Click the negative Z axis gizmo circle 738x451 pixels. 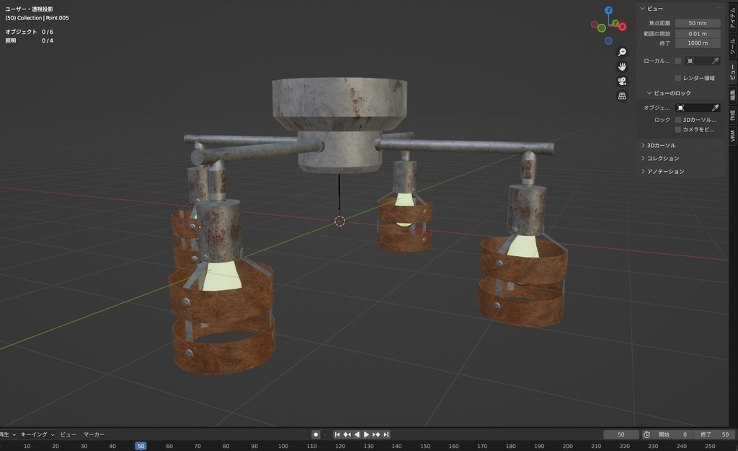click(608, 41)
